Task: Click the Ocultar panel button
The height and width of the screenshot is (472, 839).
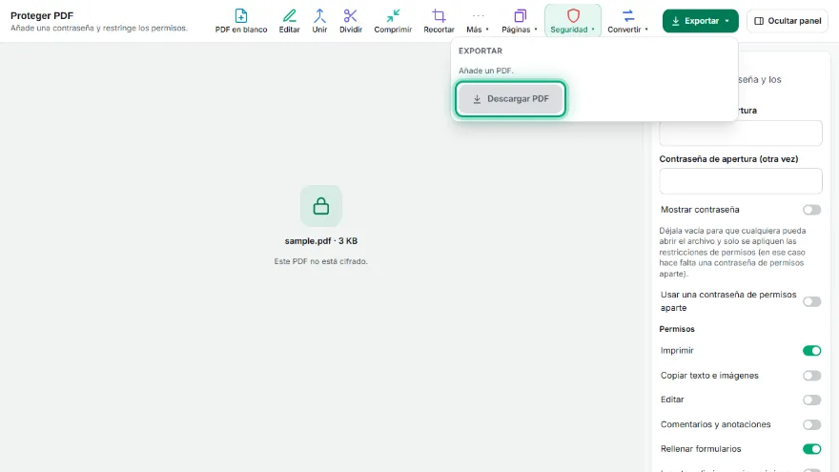Action: point(788,21)
